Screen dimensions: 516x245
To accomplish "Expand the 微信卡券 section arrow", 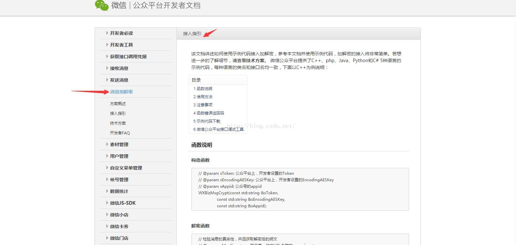I will [x=107, y=226].
